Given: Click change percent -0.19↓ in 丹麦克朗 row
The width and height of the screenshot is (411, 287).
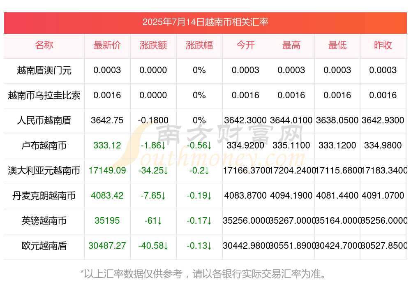Looking at the screenshot, I should tap(199, 195).
